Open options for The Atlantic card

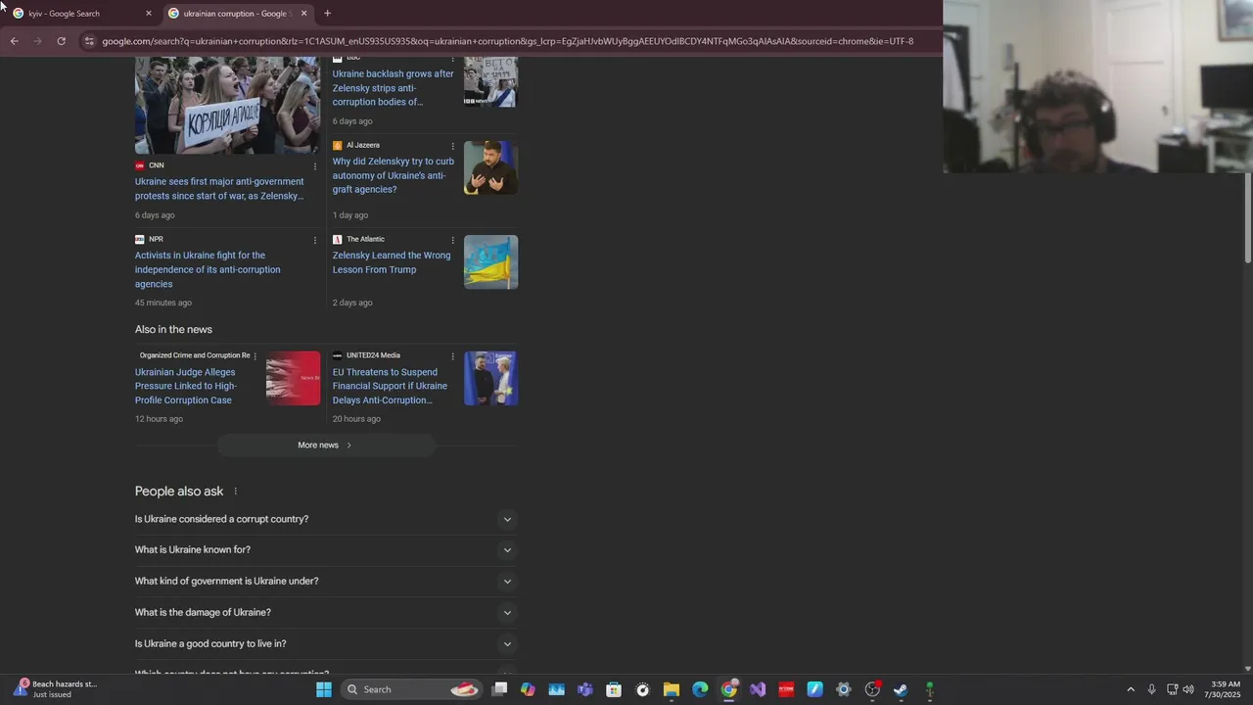(x=452, y=240)
